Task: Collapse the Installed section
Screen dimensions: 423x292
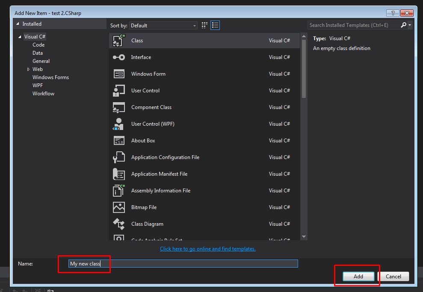Action: click(x=18, y=24)
